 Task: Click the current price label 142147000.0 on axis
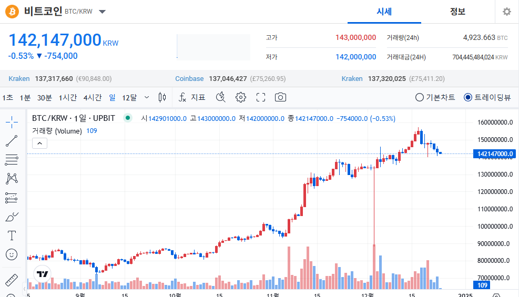pyautogui.click(x=494, y=154)
